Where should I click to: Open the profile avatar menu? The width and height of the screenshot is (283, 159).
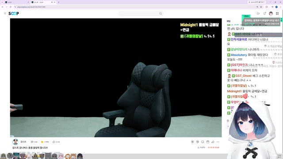[x=271, y=14]
